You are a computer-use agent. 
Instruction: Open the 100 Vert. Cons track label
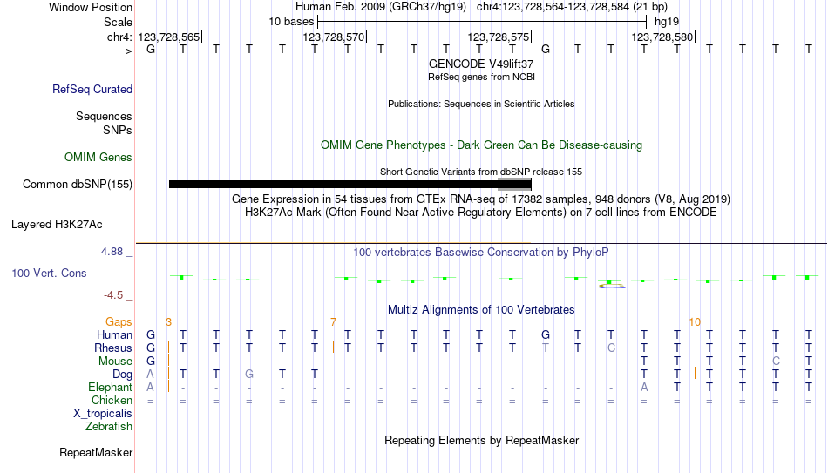pos(49,273)
